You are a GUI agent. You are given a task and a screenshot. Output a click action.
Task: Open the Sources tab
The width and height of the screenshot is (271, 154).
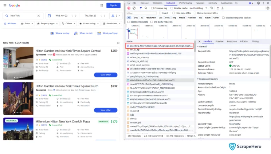[200, 3]
